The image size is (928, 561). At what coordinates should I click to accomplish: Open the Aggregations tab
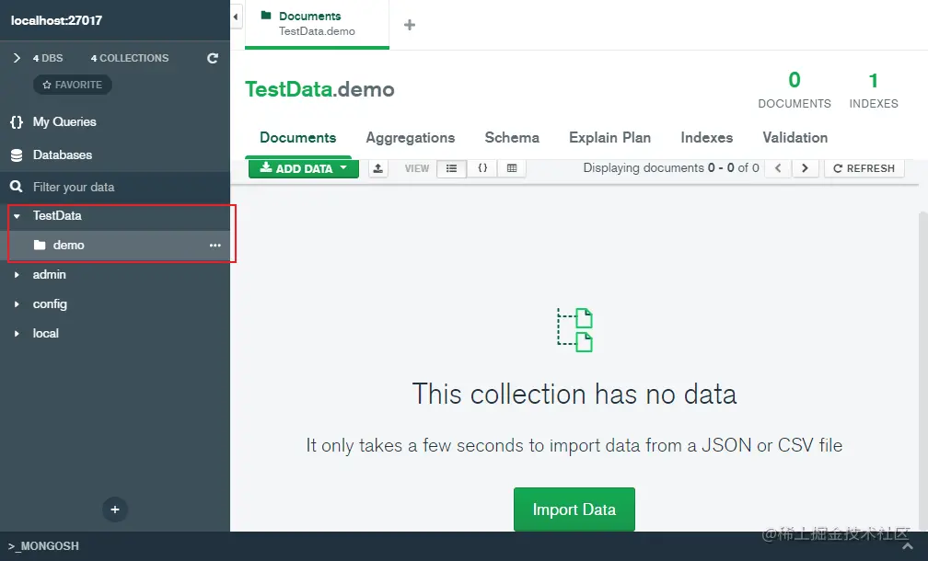411,138
